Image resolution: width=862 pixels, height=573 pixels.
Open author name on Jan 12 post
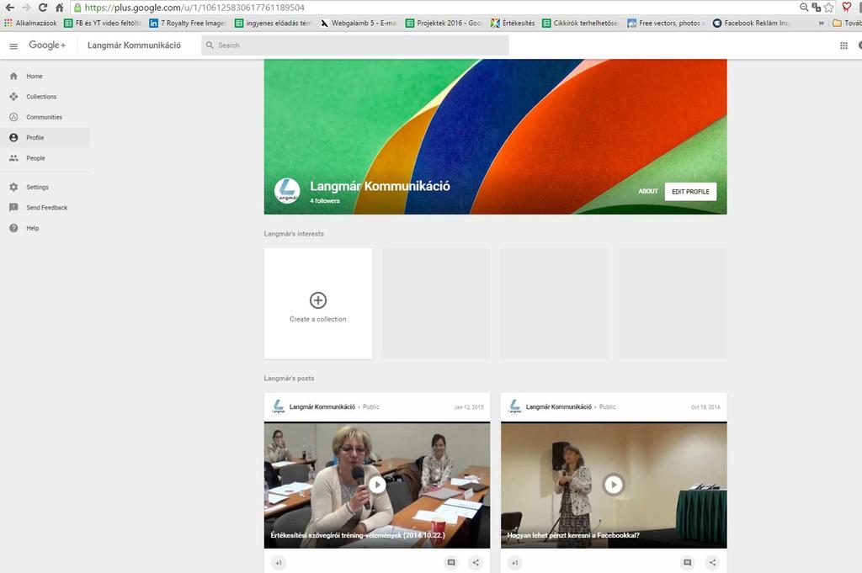(x=322, y=407)
